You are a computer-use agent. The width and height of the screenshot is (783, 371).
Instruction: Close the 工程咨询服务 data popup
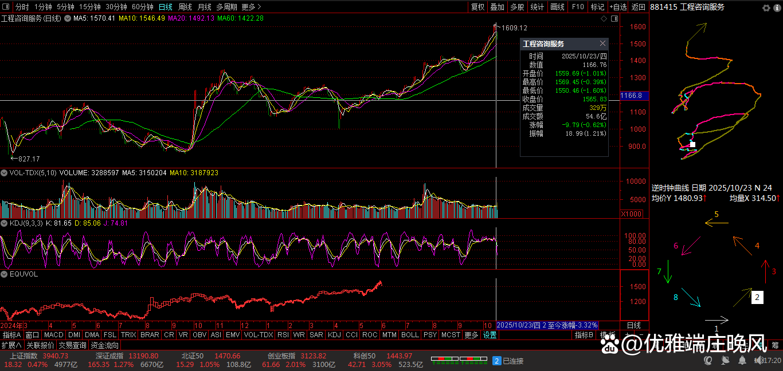(x=602, y=44)
